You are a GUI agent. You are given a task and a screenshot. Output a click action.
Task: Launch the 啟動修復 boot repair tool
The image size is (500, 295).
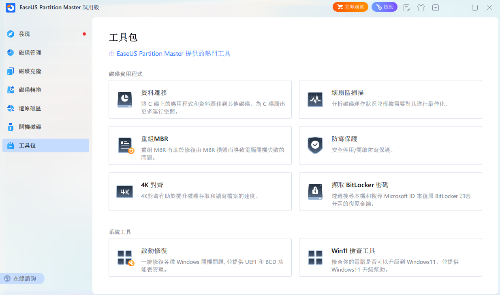coord(200,257)
